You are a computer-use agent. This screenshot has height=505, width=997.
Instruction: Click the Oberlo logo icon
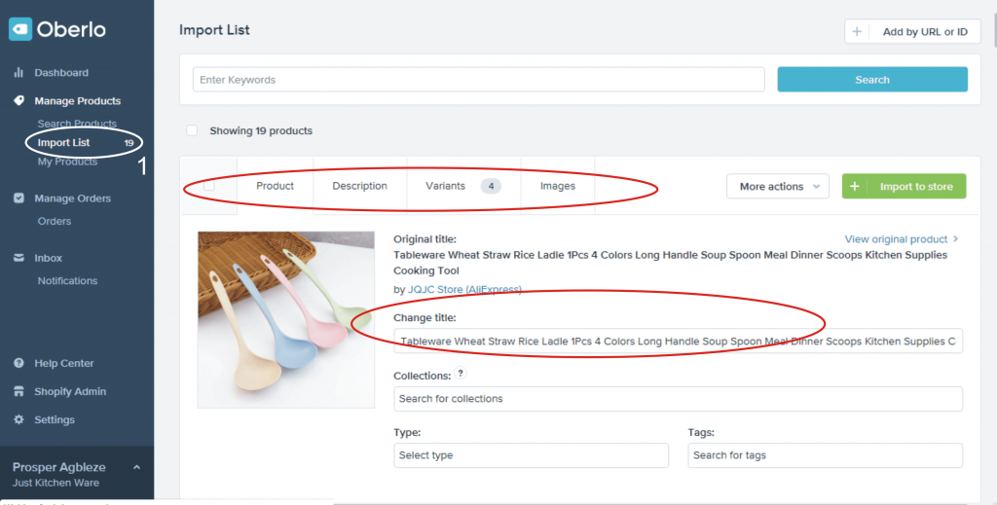[x=19, y=28]
